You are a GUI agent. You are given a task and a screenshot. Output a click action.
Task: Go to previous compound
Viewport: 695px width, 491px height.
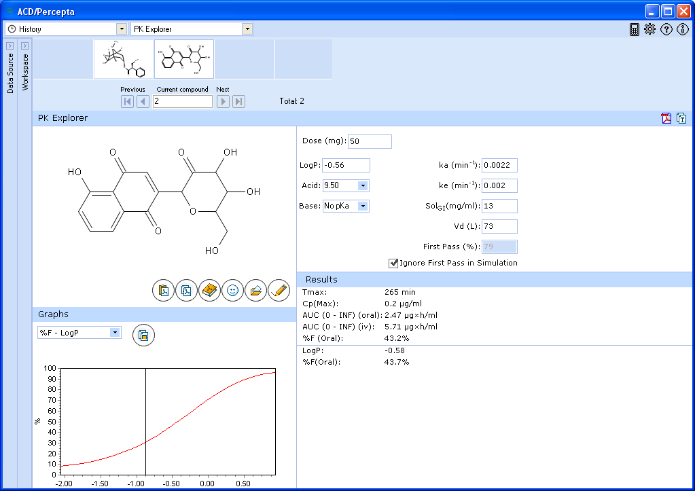(x=143, y=101)
